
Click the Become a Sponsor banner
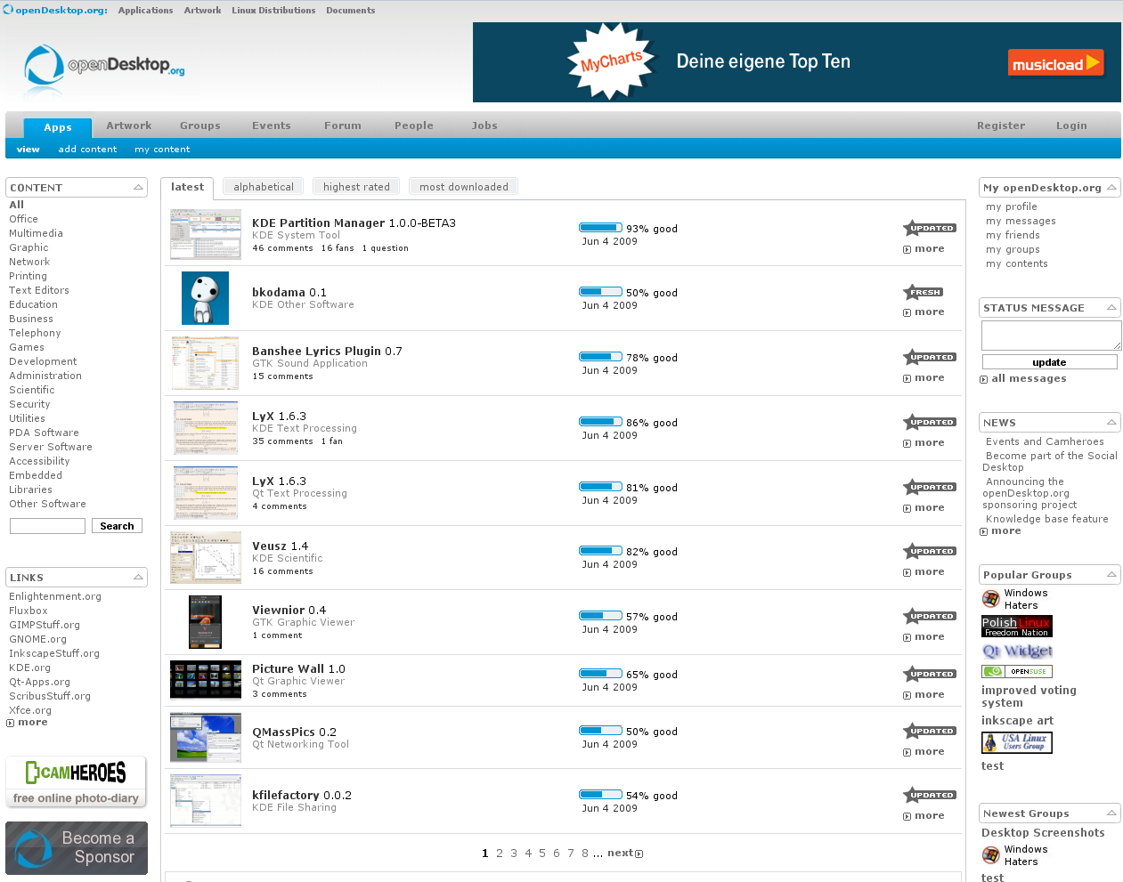[x=77, y=848]
